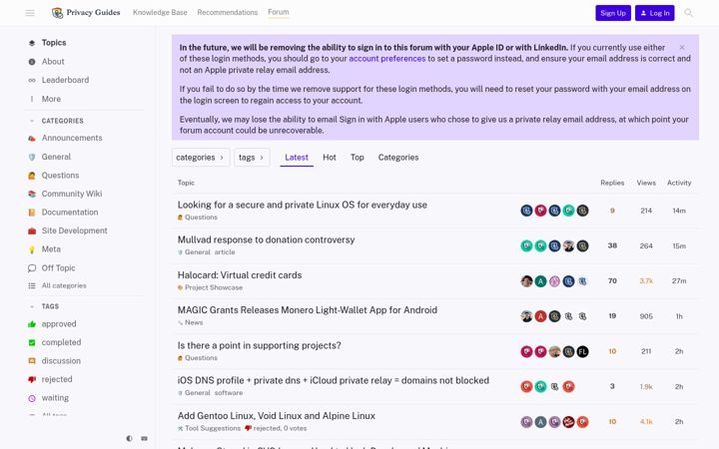Switch to the Categories tab

(x=398, y=158)
